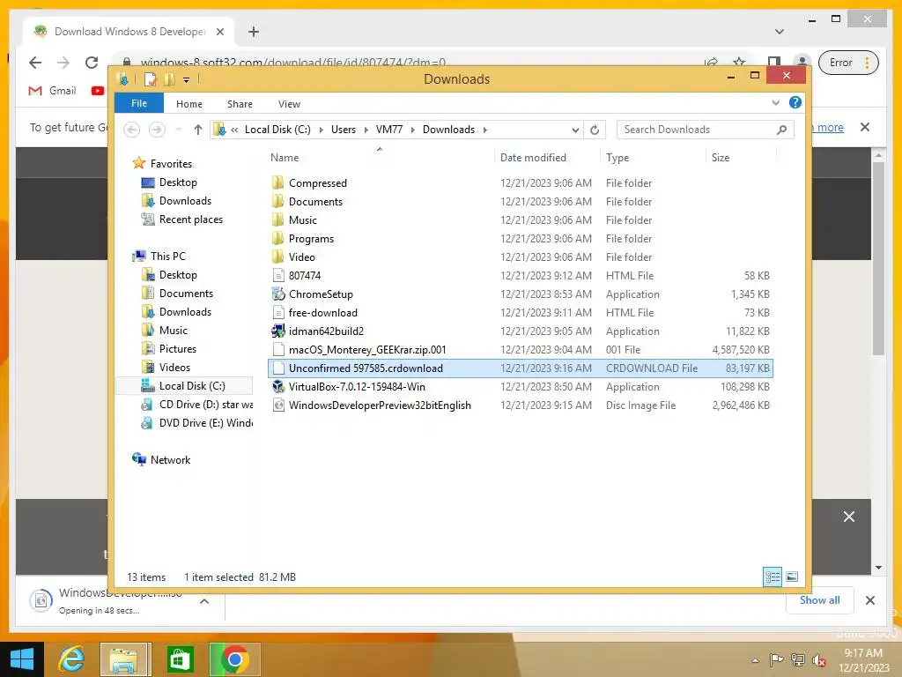Select macOS_Monterey_GEEKrar.zip.001 file

click(x=367, y=349)
